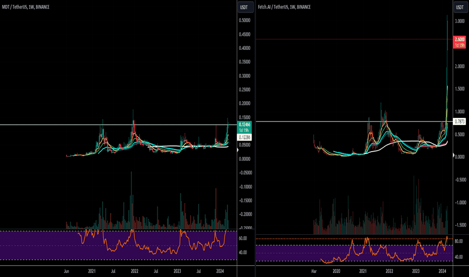The image size is (469, 277).
Task: Click the -0.15000 level on MDT price axis
Action: (245, 200)
